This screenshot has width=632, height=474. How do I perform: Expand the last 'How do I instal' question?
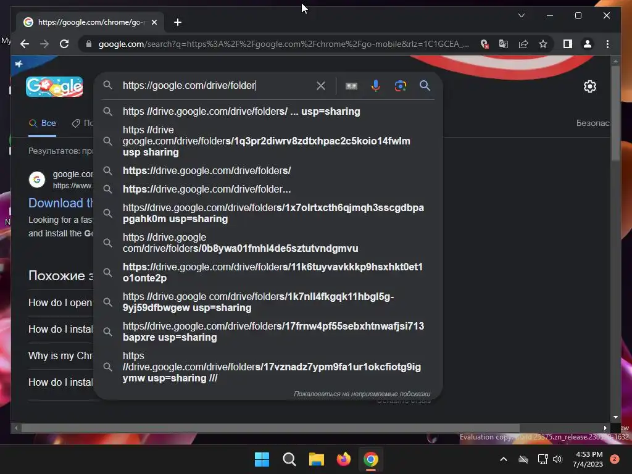coord(60,382)
